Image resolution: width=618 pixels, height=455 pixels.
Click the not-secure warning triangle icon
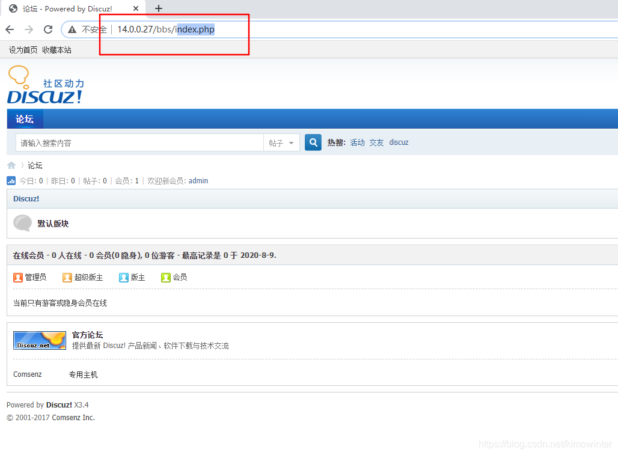point(72,29)
